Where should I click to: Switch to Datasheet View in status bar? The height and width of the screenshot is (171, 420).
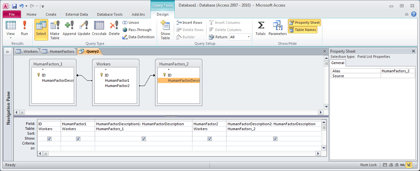[x=385, y=165]
